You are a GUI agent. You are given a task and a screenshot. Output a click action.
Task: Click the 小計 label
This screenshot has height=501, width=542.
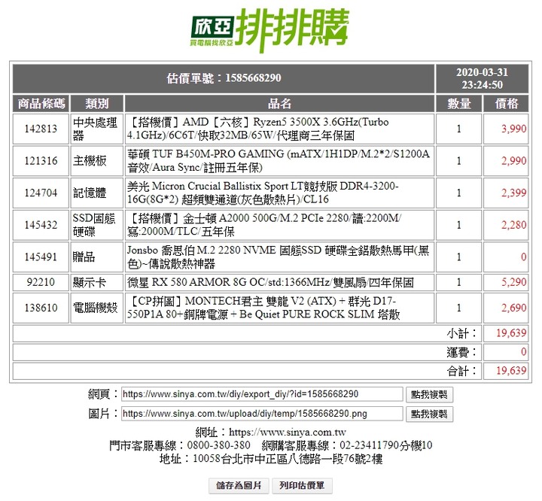pyautogui.click(x=461, y=333)
